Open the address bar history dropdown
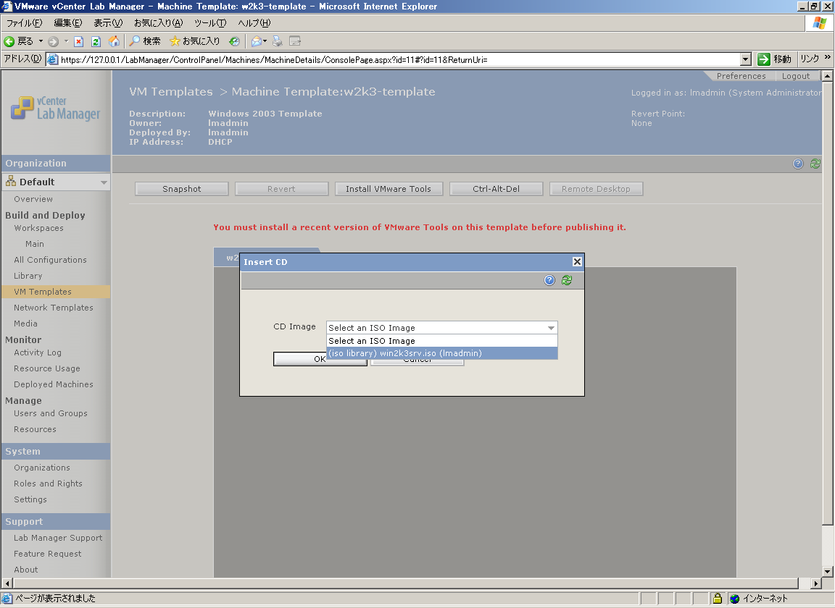Viewport: 835px width, 608px height. [746, 59]
